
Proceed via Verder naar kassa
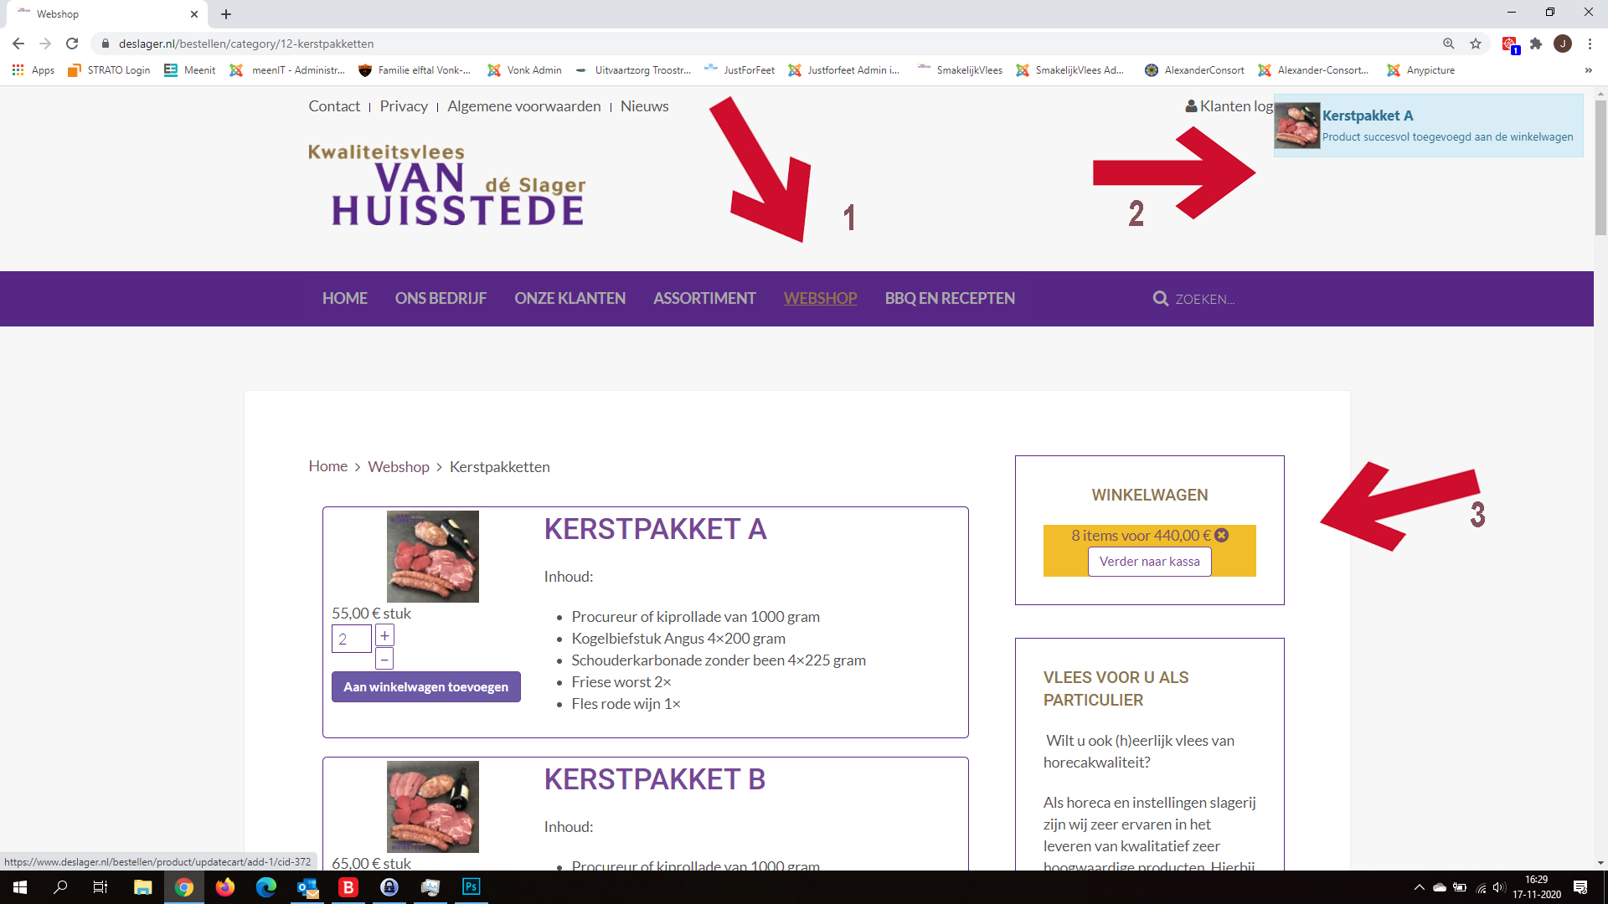coord(1149,562)
